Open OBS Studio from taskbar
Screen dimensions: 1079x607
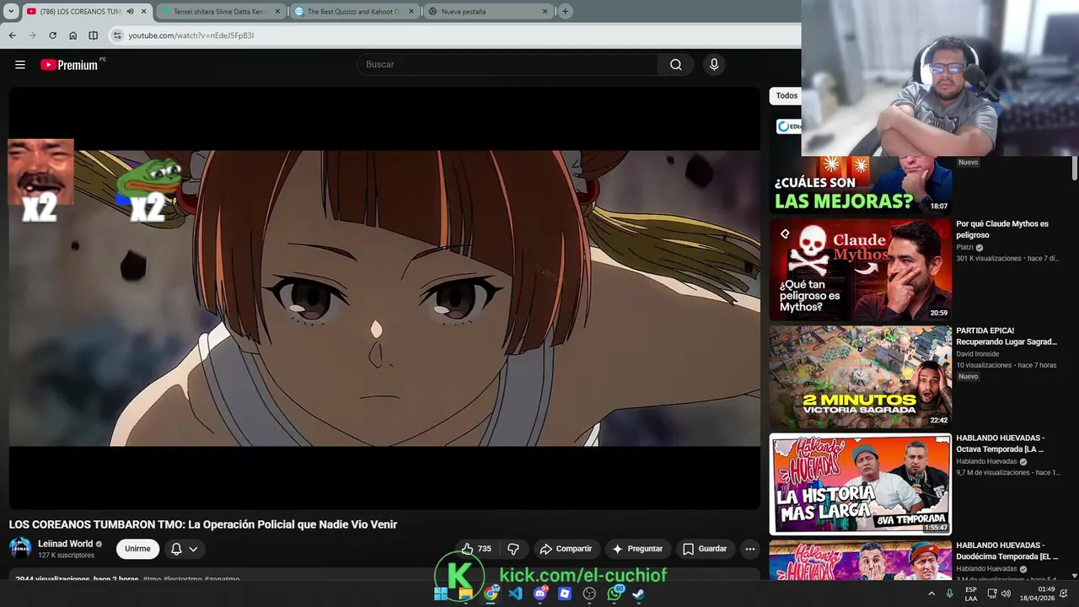[x=589, y=594]
